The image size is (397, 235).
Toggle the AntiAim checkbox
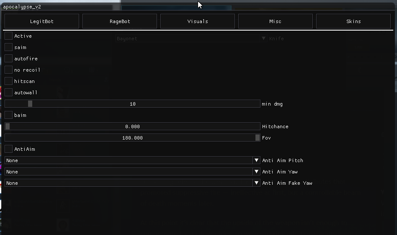coord(9,149)
